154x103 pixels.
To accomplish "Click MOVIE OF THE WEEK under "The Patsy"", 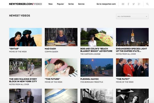I will (125, 82).
